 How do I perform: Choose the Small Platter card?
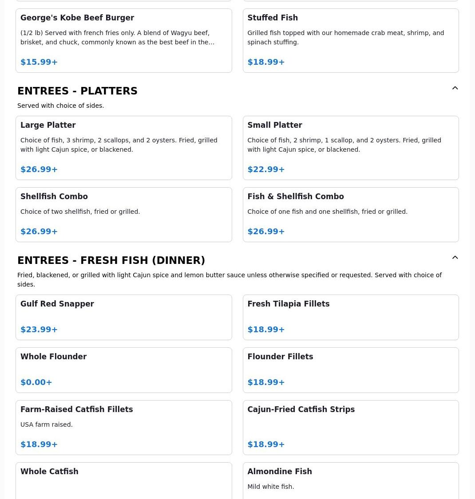350,148
